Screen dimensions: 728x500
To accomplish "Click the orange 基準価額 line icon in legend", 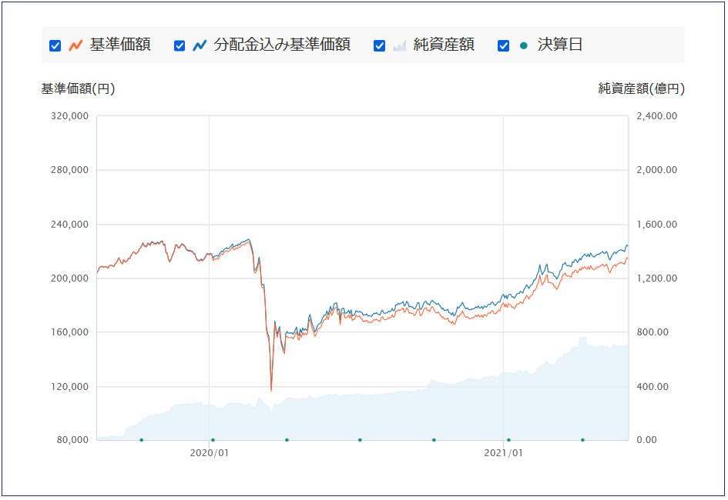I will pos(75,45).
